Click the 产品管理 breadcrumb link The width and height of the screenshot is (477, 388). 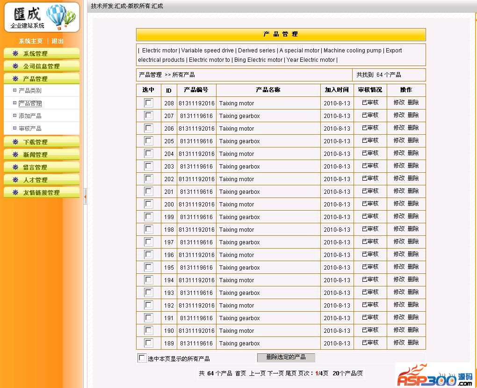[x=150, y=75]
